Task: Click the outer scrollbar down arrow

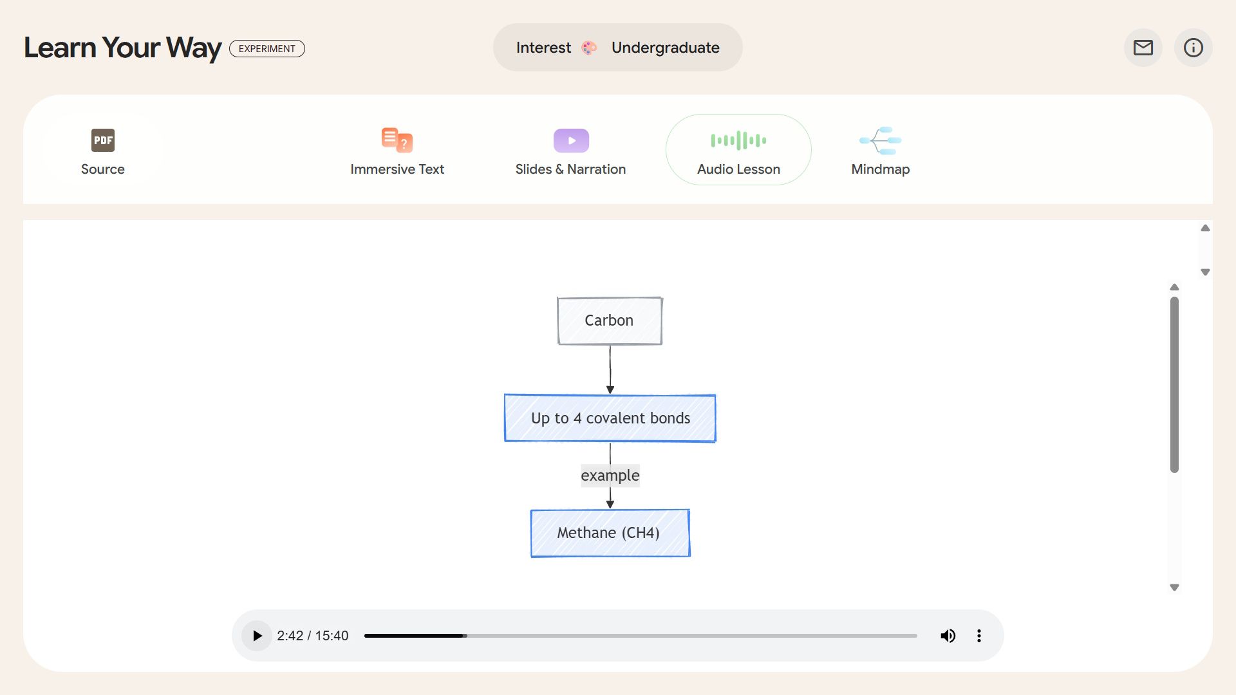Action: coord(1205,272)
